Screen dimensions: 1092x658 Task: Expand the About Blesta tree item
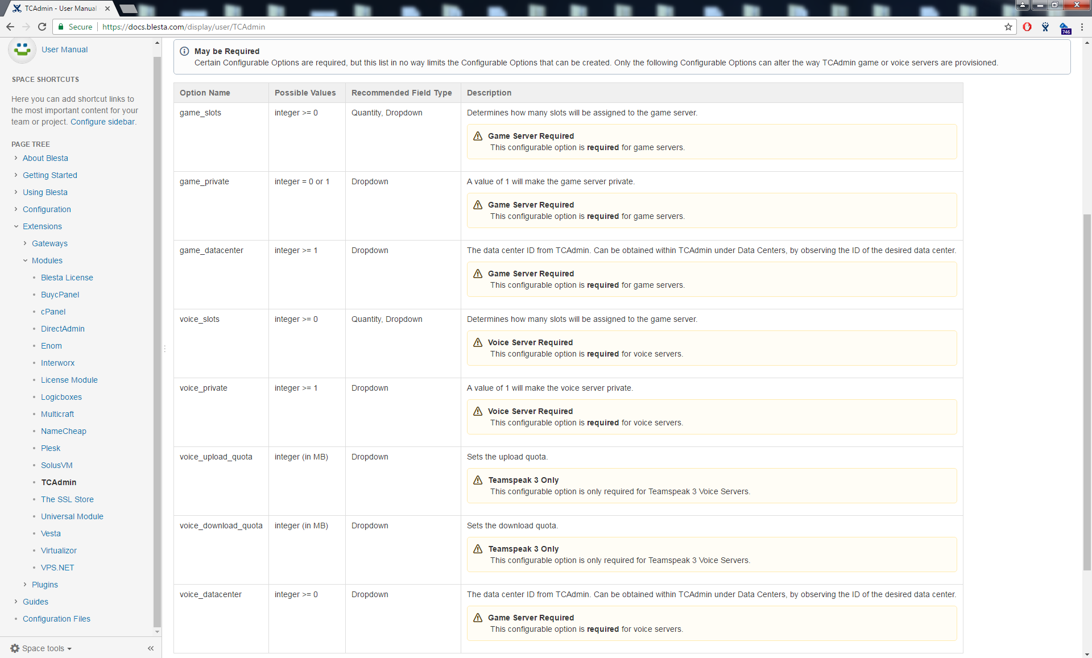click(16, 158)
